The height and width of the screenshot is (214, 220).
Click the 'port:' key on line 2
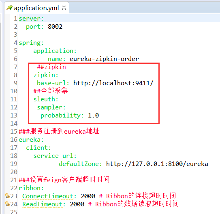pos(35,27)
